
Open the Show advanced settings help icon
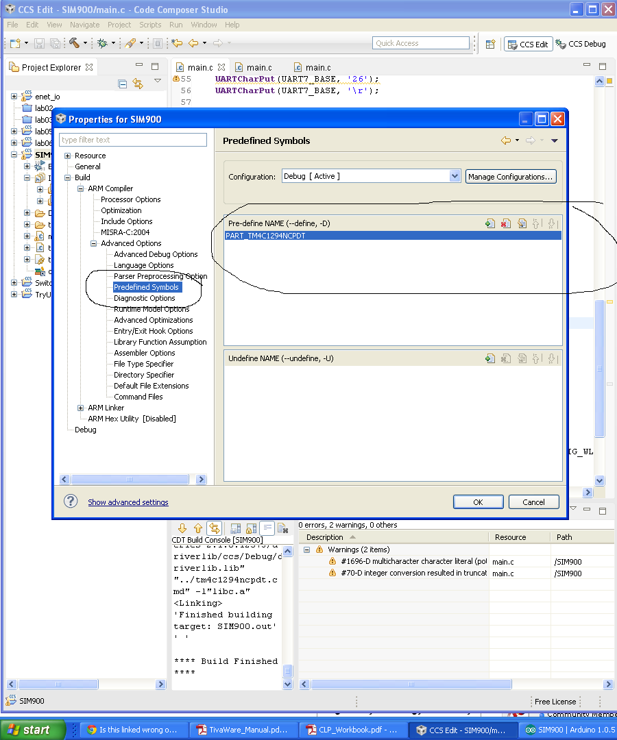tap(70, 501)
